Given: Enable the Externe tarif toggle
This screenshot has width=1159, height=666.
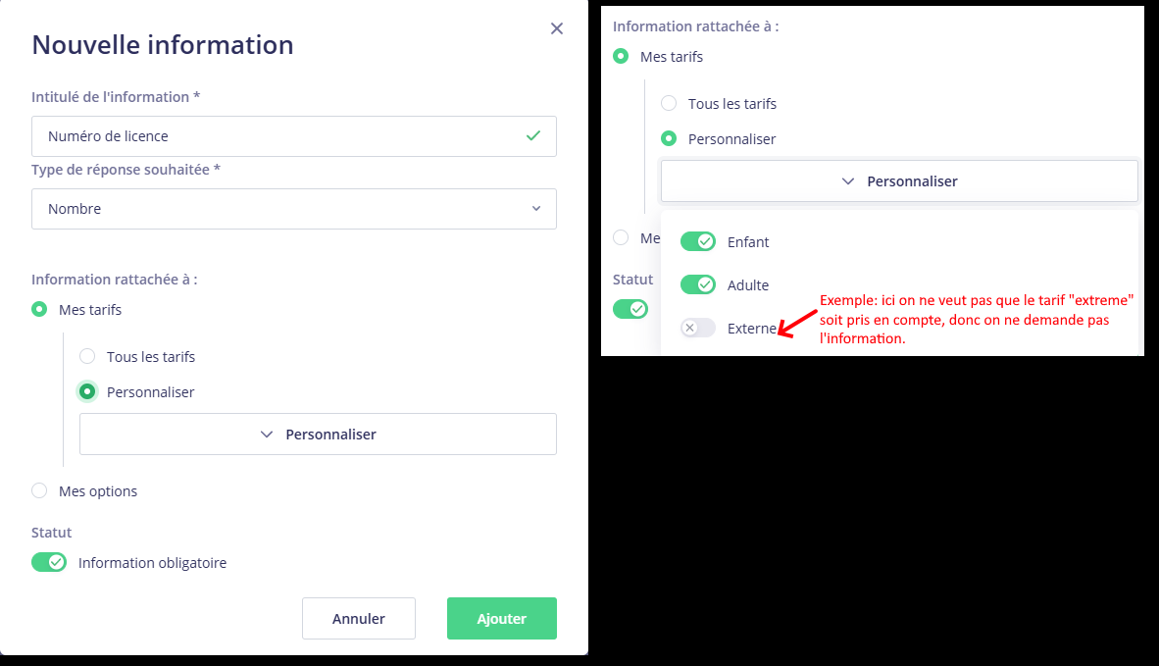Looking at the screenshot, I should (698, 328).
